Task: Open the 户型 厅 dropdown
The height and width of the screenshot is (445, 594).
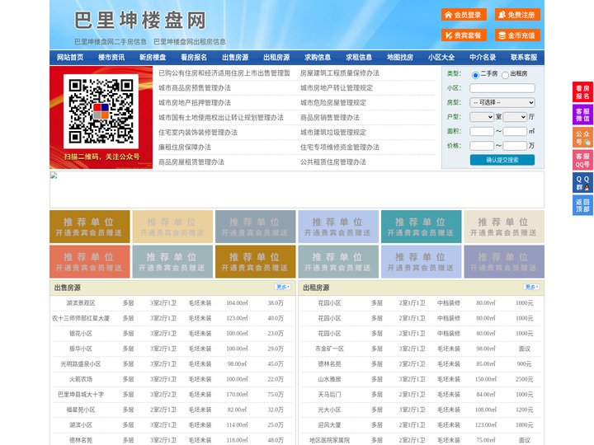Action: click(515, 117)
